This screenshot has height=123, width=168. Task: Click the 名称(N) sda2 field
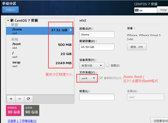click(146, 97)
